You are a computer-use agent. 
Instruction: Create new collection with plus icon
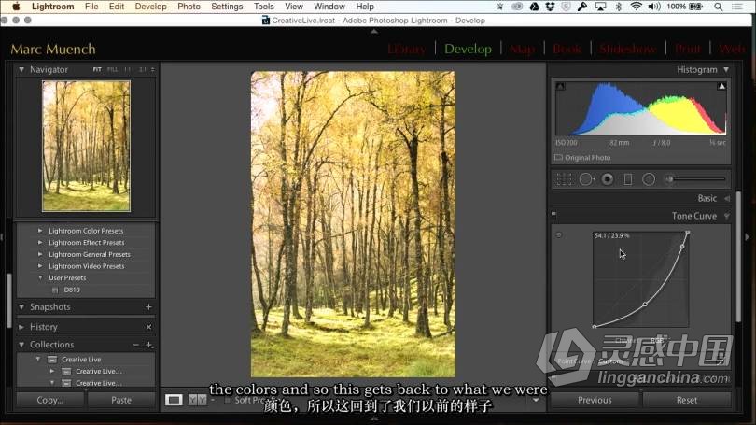149,345
